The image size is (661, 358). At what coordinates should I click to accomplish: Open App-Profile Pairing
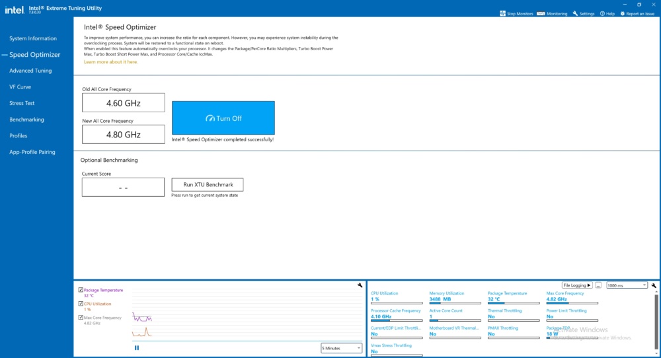coord(32,152)
